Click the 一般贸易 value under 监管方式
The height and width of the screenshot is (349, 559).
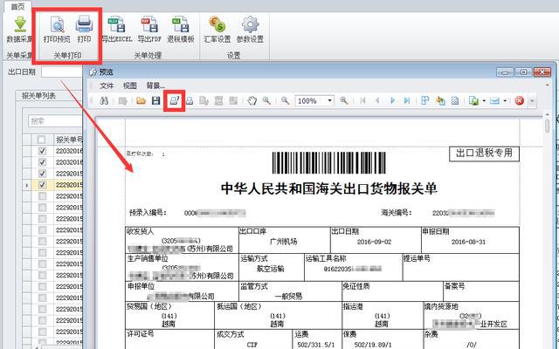point(288,296)
